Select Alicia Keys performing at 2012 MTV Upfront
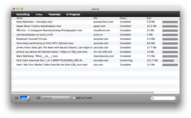Image resolution: width=191 pixels, height=118 pixels. (x=45, y=43)
